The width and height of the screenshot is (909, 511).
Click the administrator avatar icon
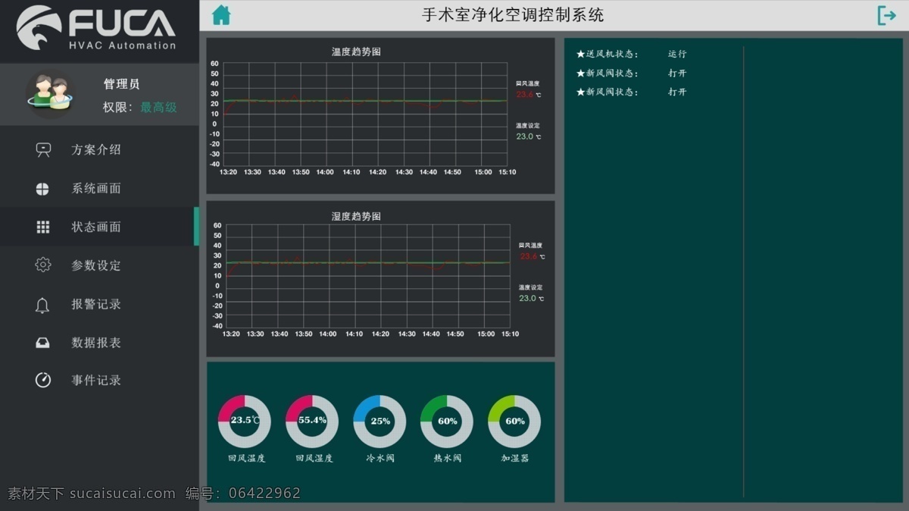49,95
